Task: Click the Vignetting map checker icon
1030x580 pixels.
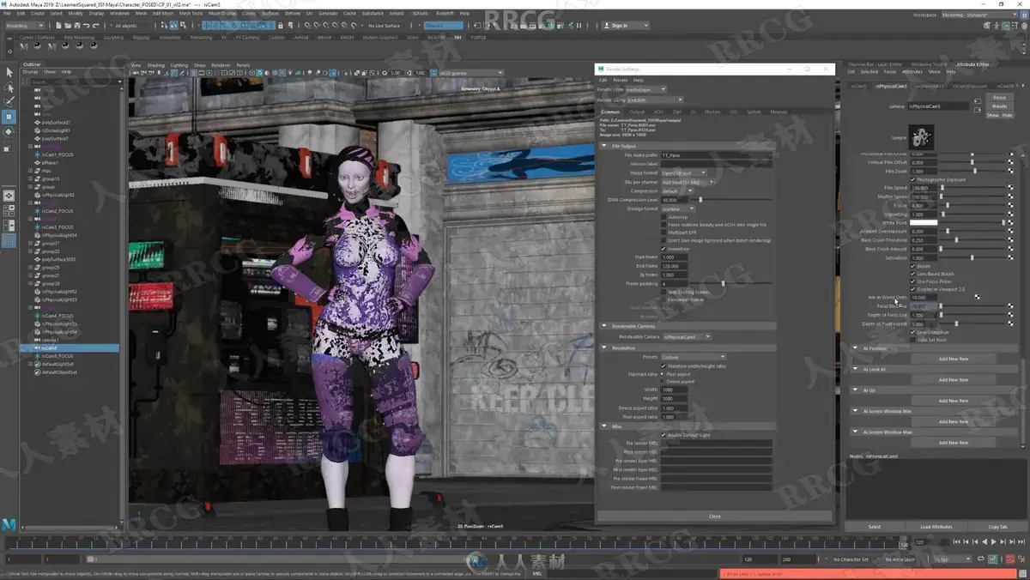Action: (1010, 214)
